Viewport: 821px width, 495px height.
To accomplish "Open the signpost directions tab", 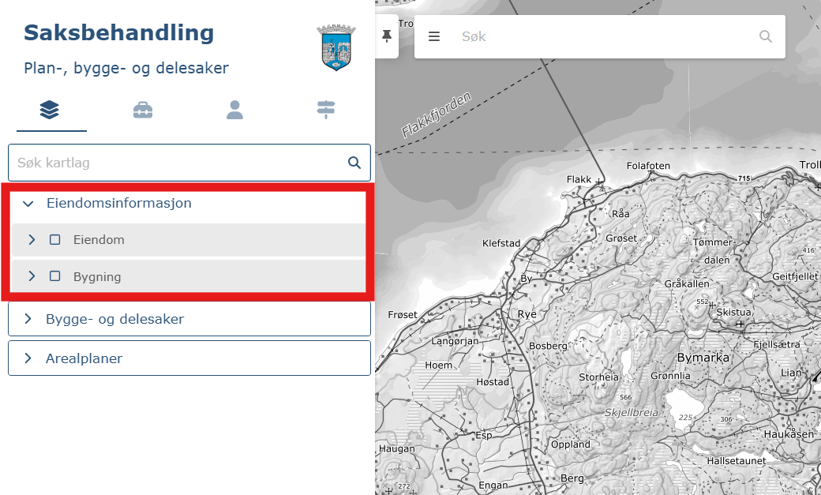I will pos(326,110).
